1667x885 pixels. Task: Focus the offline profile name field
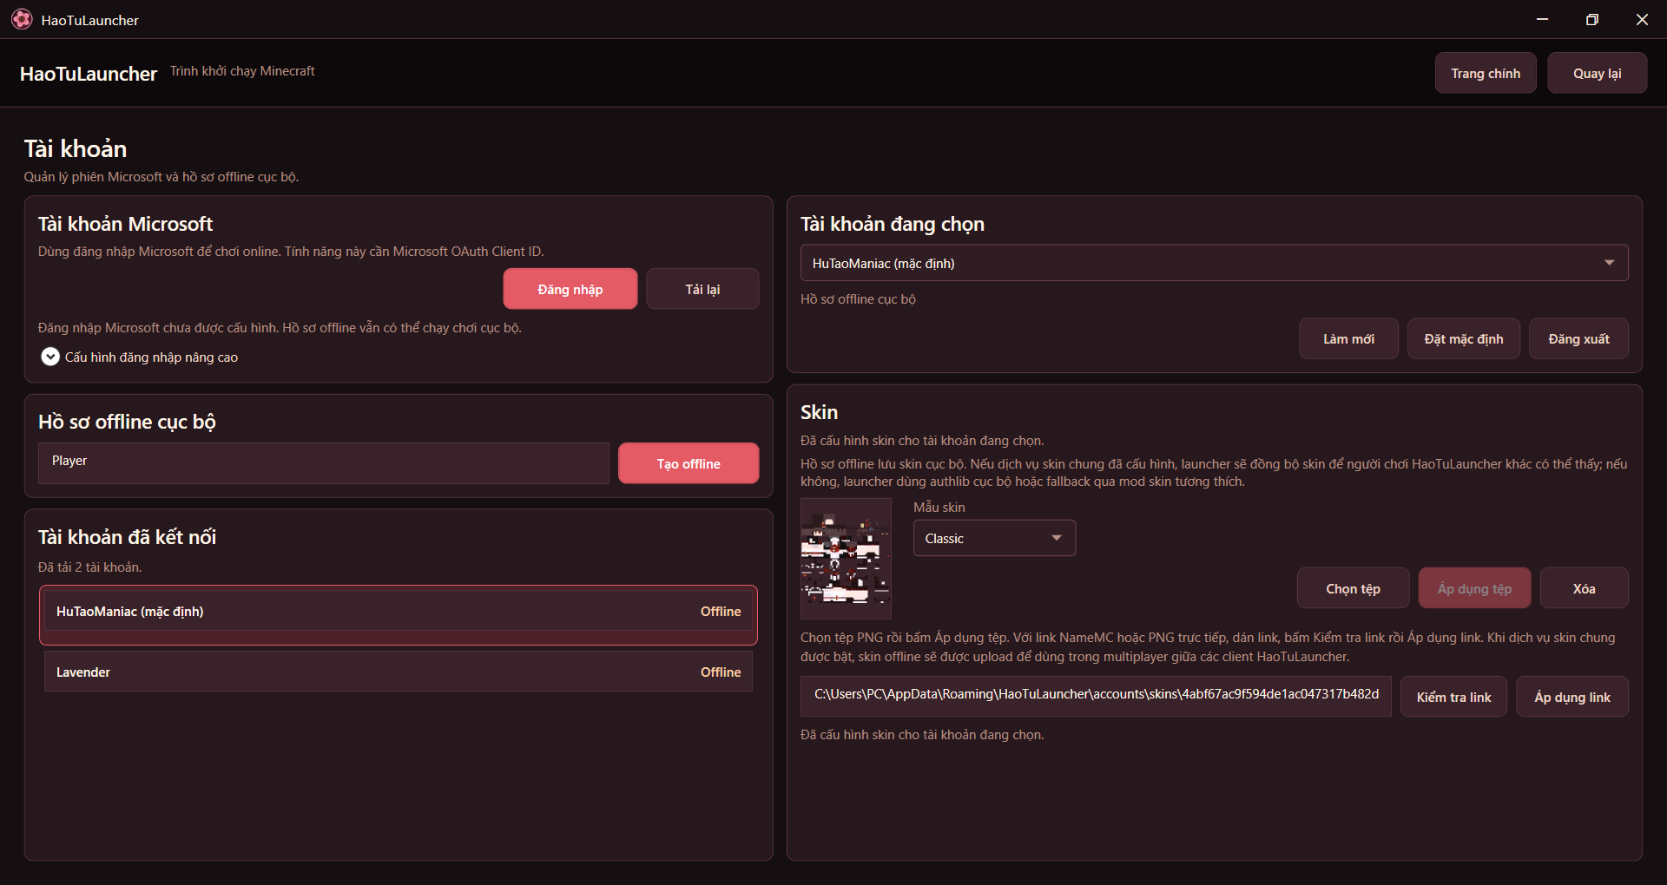pos(324,462)
